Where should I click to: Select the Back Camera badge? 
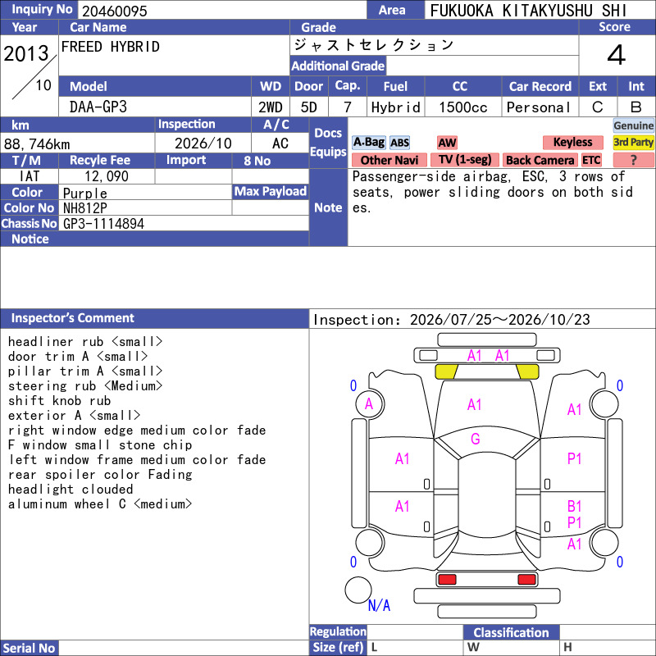tap(540, 160)
